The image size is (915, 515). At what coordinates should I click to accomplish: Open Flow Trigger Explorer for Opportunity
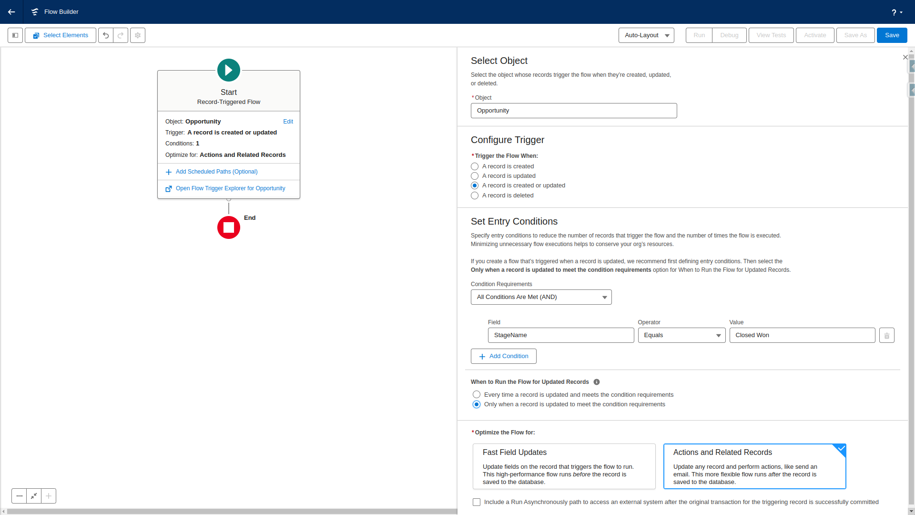click(x=230, y=188)
